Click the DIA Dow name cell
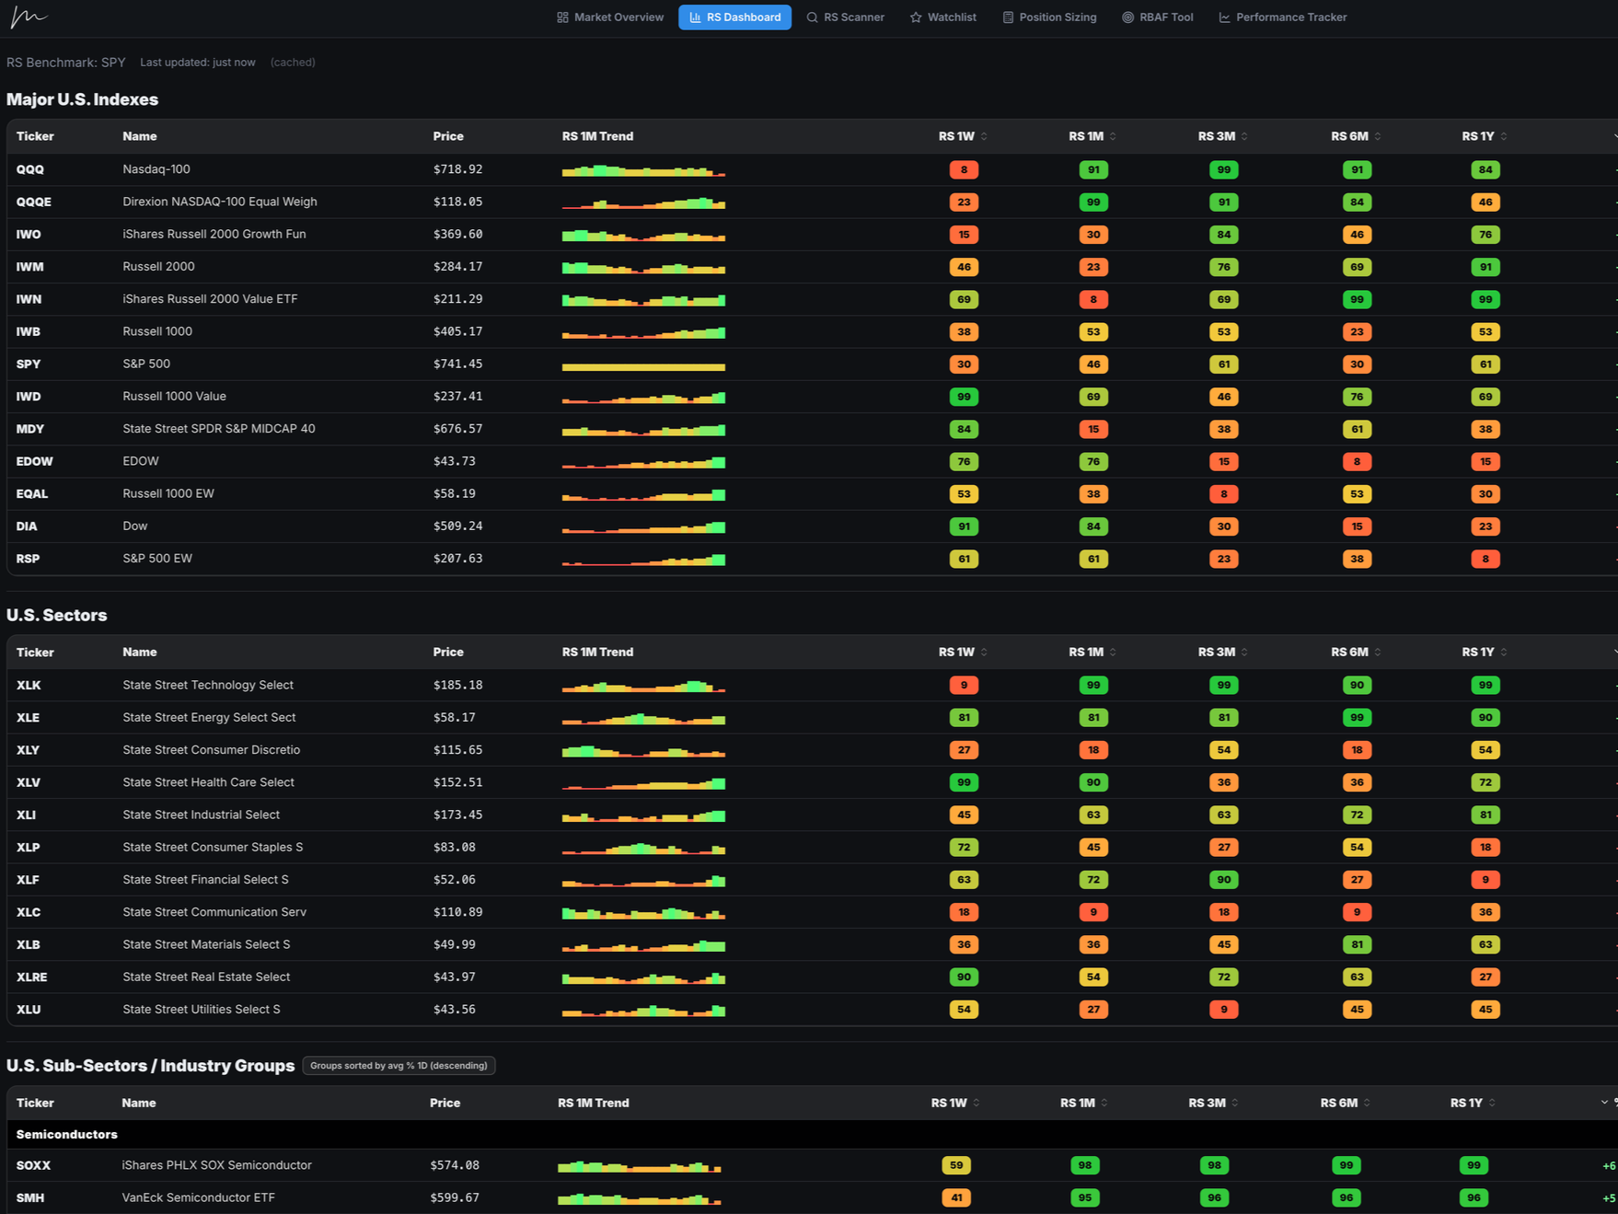Screen dimensions: 1618x1214 135,526
